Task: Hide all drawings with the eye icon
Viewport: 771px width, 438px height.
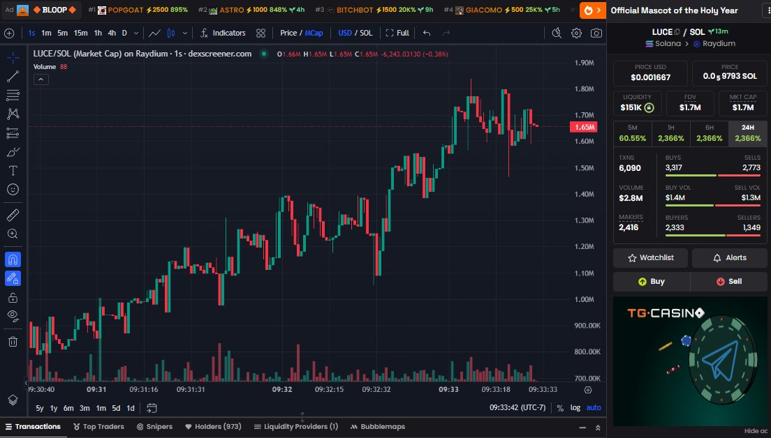Action: coord(13,316)
